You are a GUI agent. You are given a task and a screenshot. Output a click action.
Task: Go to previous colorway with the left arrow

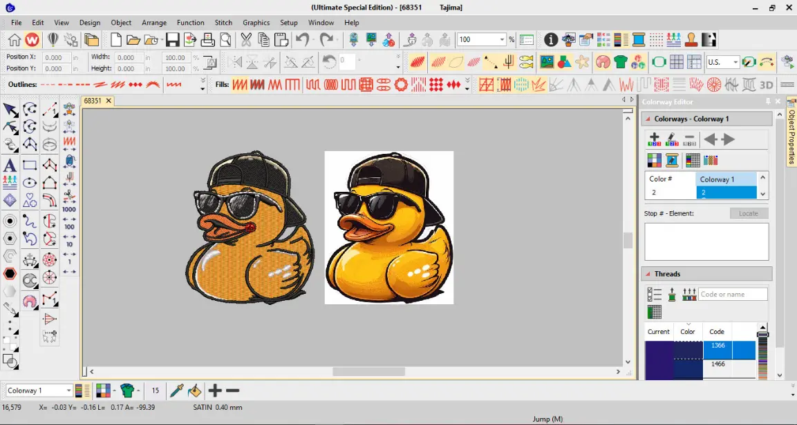tap(710, 139)
